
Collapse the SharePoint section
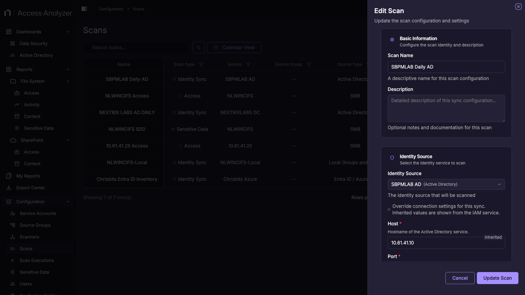pyautogui.click(x=68, y=140)
